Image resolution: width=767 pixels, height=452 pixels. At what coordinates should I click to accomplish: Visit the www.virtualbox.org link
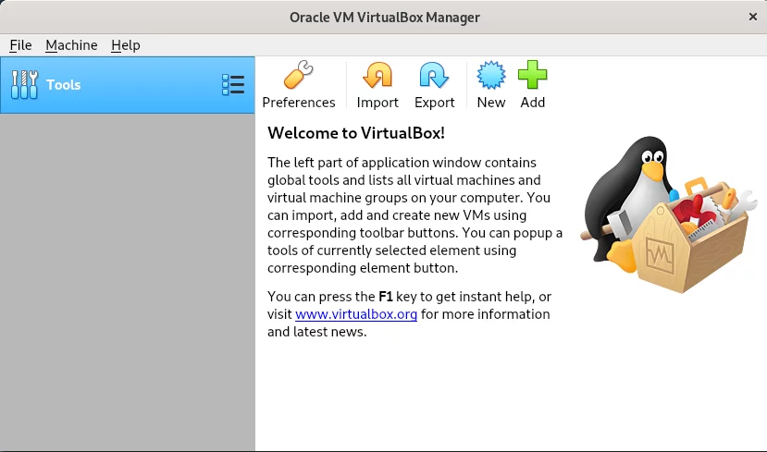click(356, 314)
